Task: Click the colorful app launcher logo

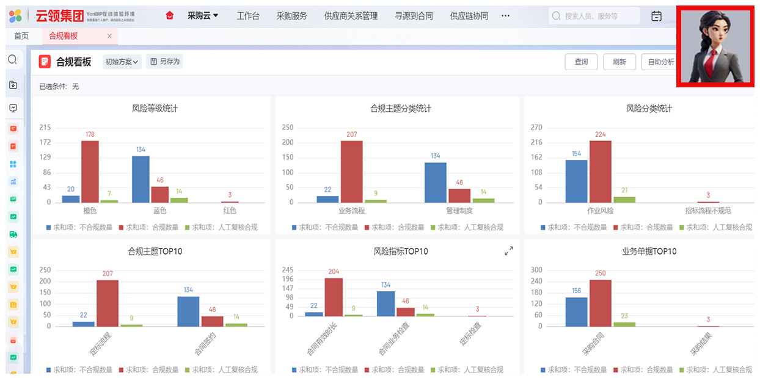Action: (15, 16)
